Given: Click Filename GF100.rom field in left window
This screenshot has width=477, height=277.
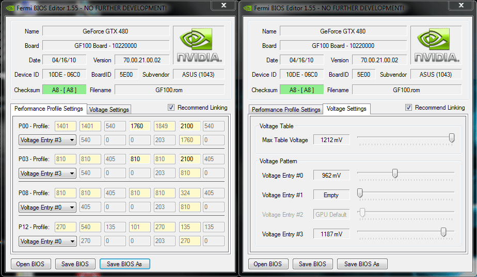Looking at the screenshot, I should [169, 90].
